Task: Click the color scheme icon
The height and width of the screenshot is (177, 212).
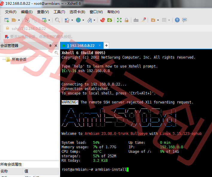Action: 67,20
